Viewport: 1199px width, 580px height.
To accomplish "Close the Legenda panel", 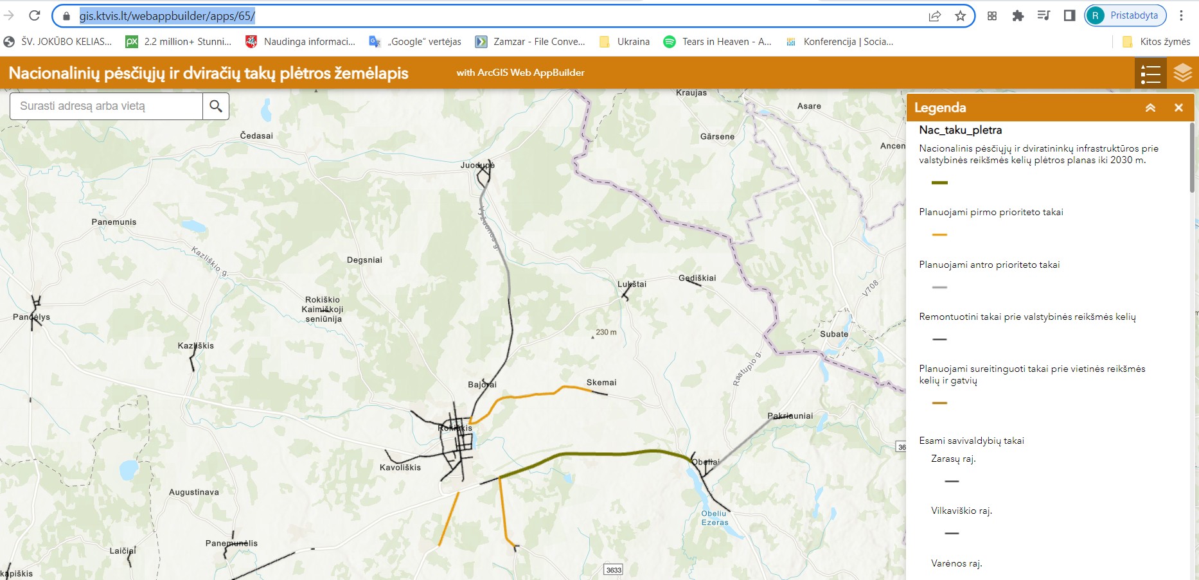I will 1178,108.
